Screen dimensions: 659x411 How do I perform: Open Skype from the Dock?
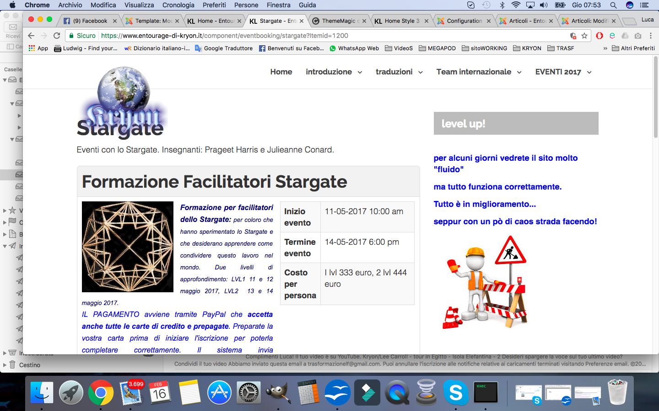click(456, 393)
